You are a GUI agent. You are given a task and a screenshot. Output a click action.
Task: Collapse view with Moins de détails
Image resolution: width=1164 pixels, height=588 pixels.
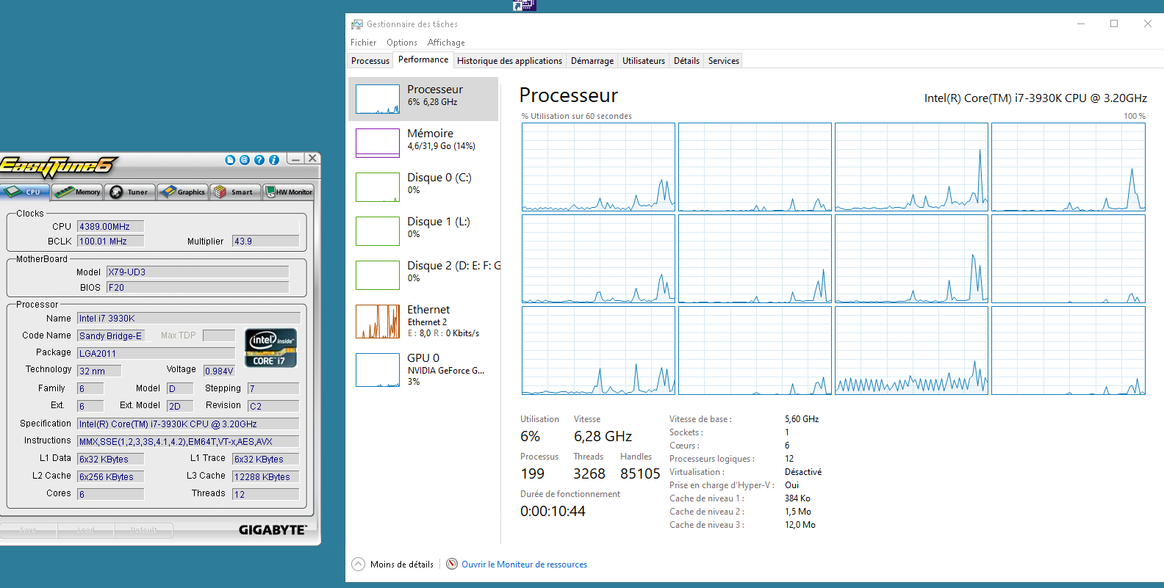393,565
